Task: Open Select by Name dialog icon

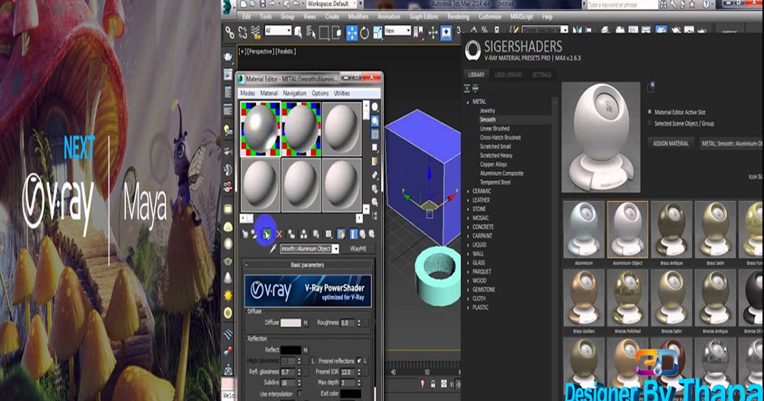Action: 310,30
